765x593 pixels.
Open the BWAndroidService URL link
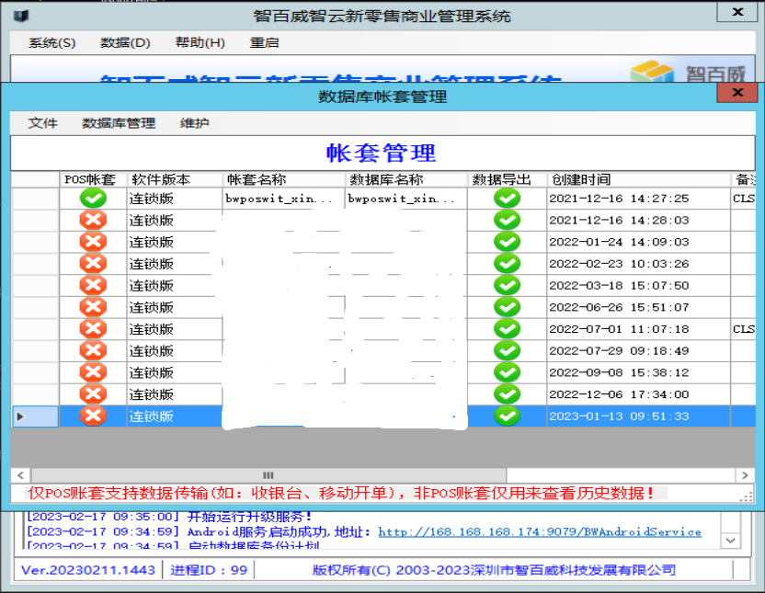tap(539, 531)
